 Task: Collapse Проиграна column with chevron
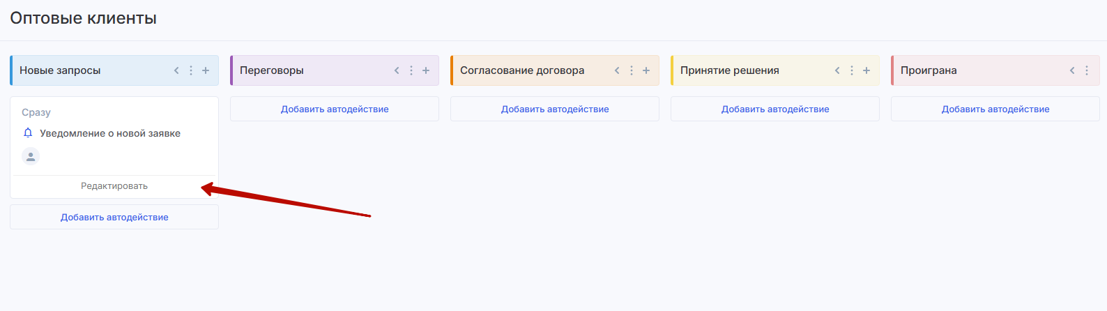click(1072, 70)
